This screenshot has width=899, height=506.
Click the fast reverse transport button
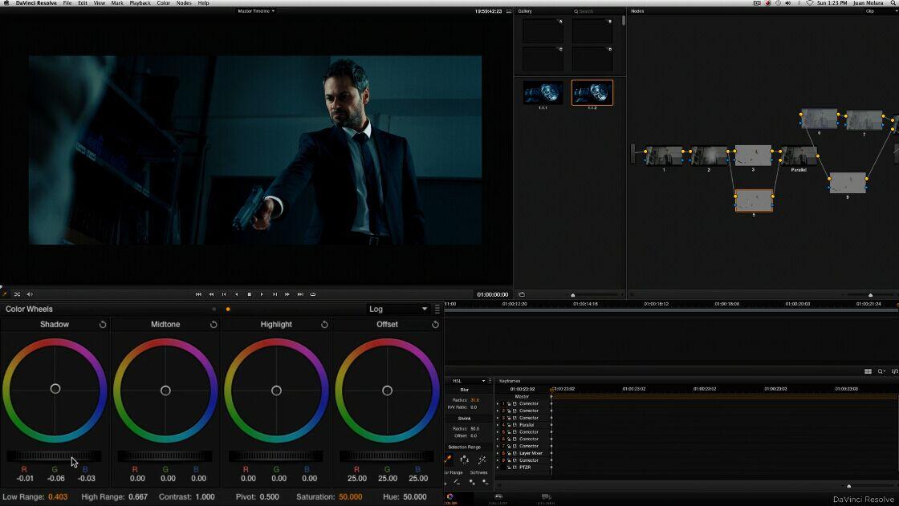[x=211, y=294]
